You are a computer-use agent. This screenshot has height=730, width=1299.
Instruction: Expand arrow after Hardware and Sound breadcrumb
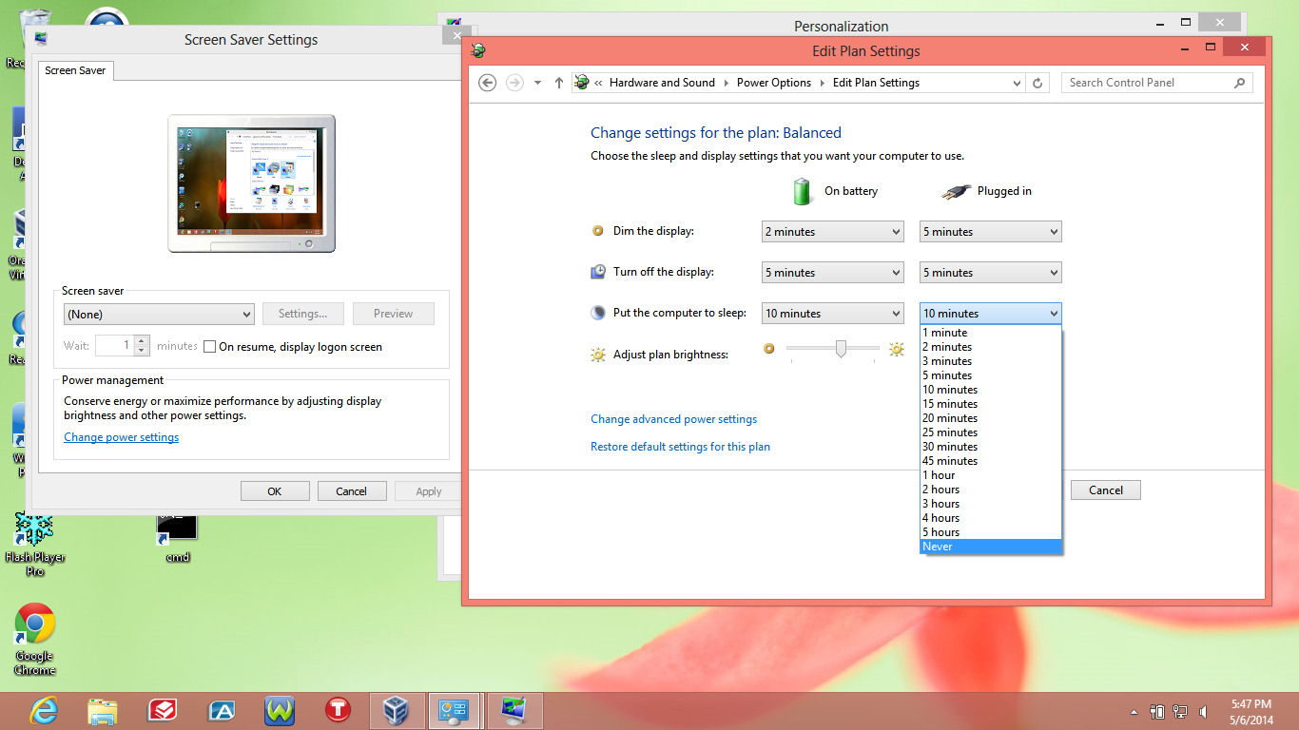[x=727, y=83]
